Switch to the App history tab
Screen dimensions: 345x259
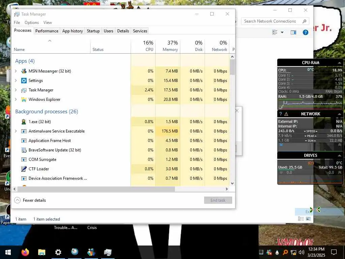[x=73, y=31]
